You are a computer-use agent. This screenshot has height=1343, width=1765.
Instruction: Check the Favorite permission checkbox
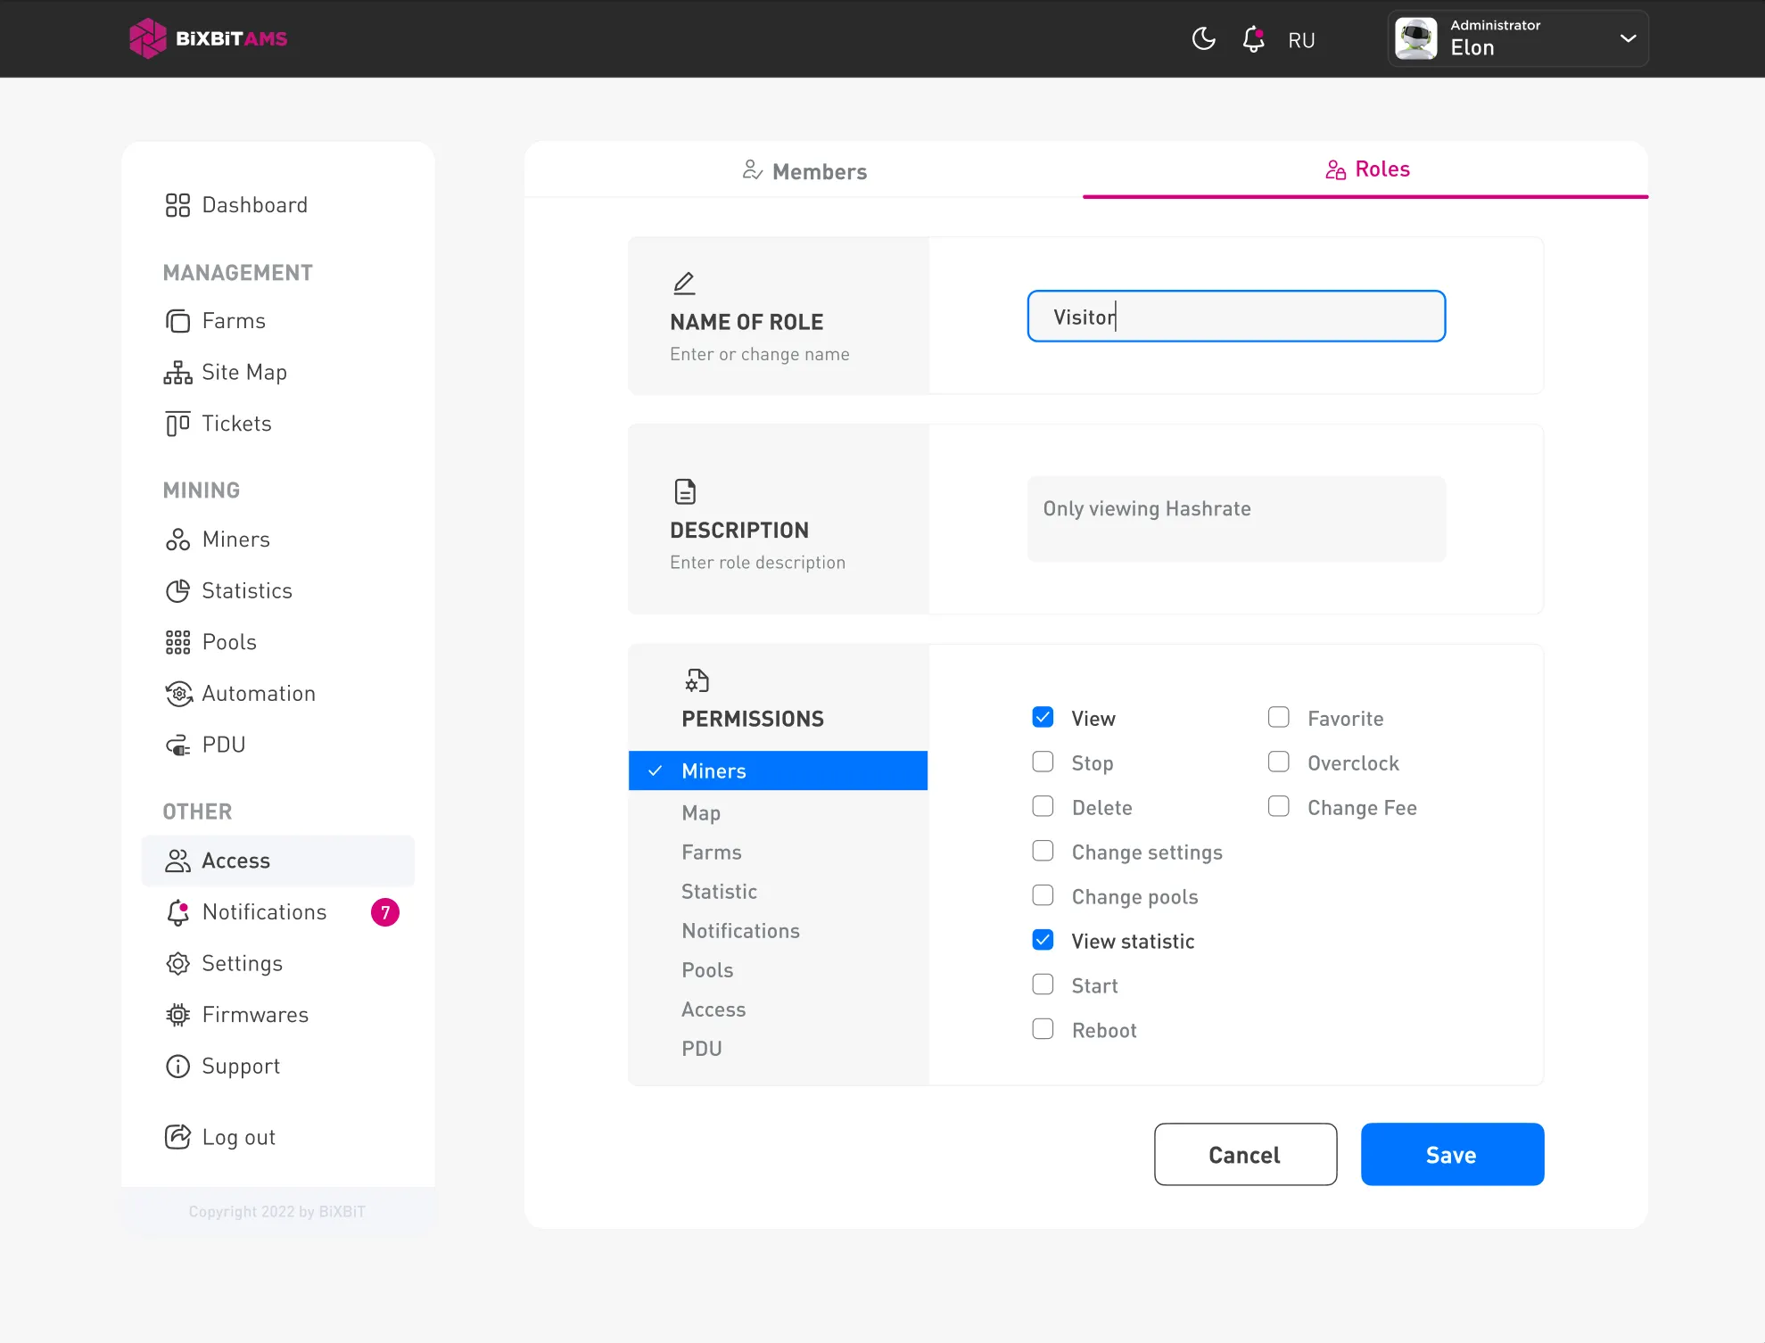tap(1279, 717)
